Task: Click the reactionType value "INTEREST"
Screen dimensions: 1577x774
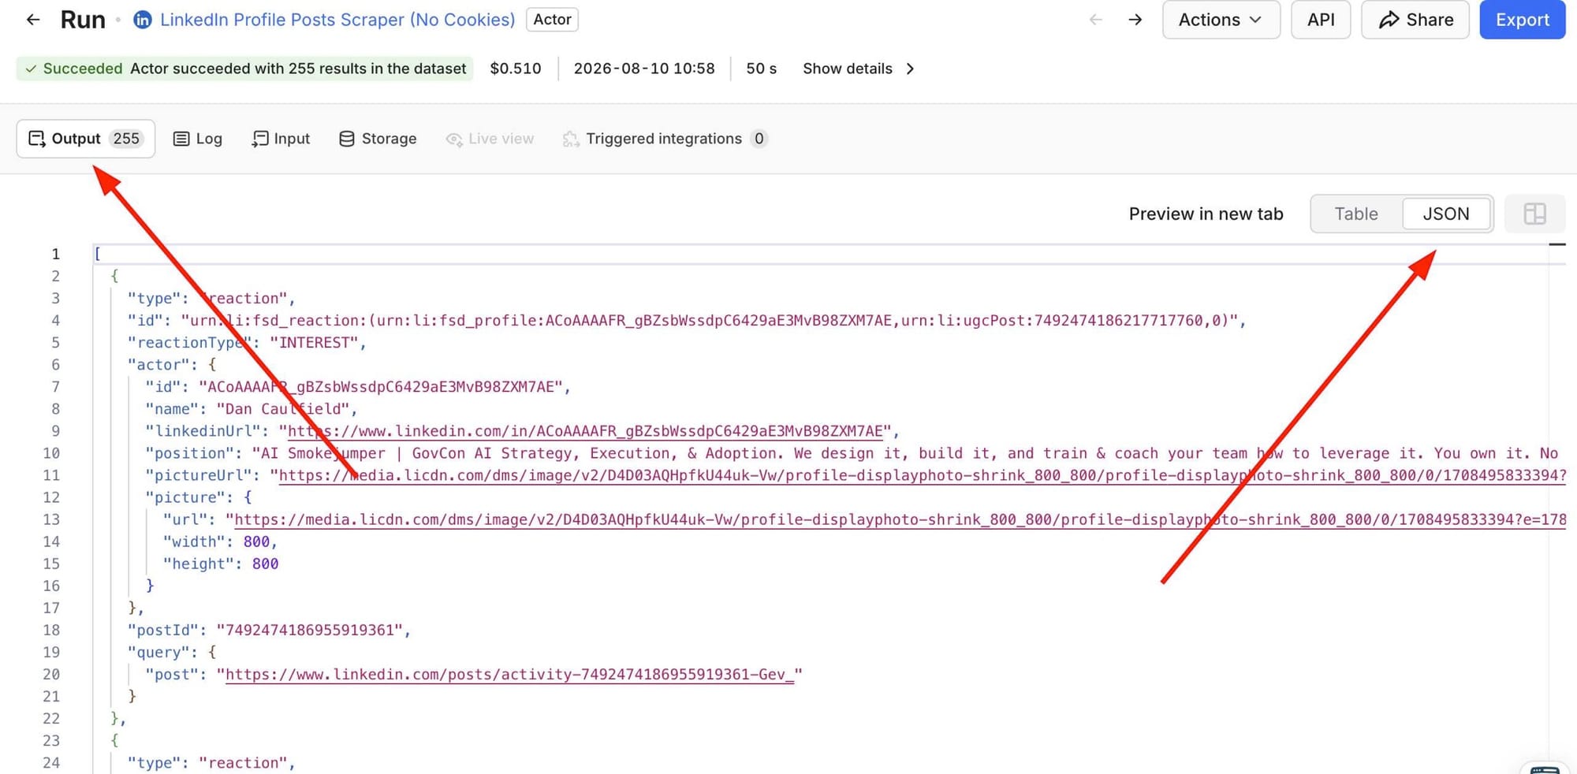Action: coord(315,343)
